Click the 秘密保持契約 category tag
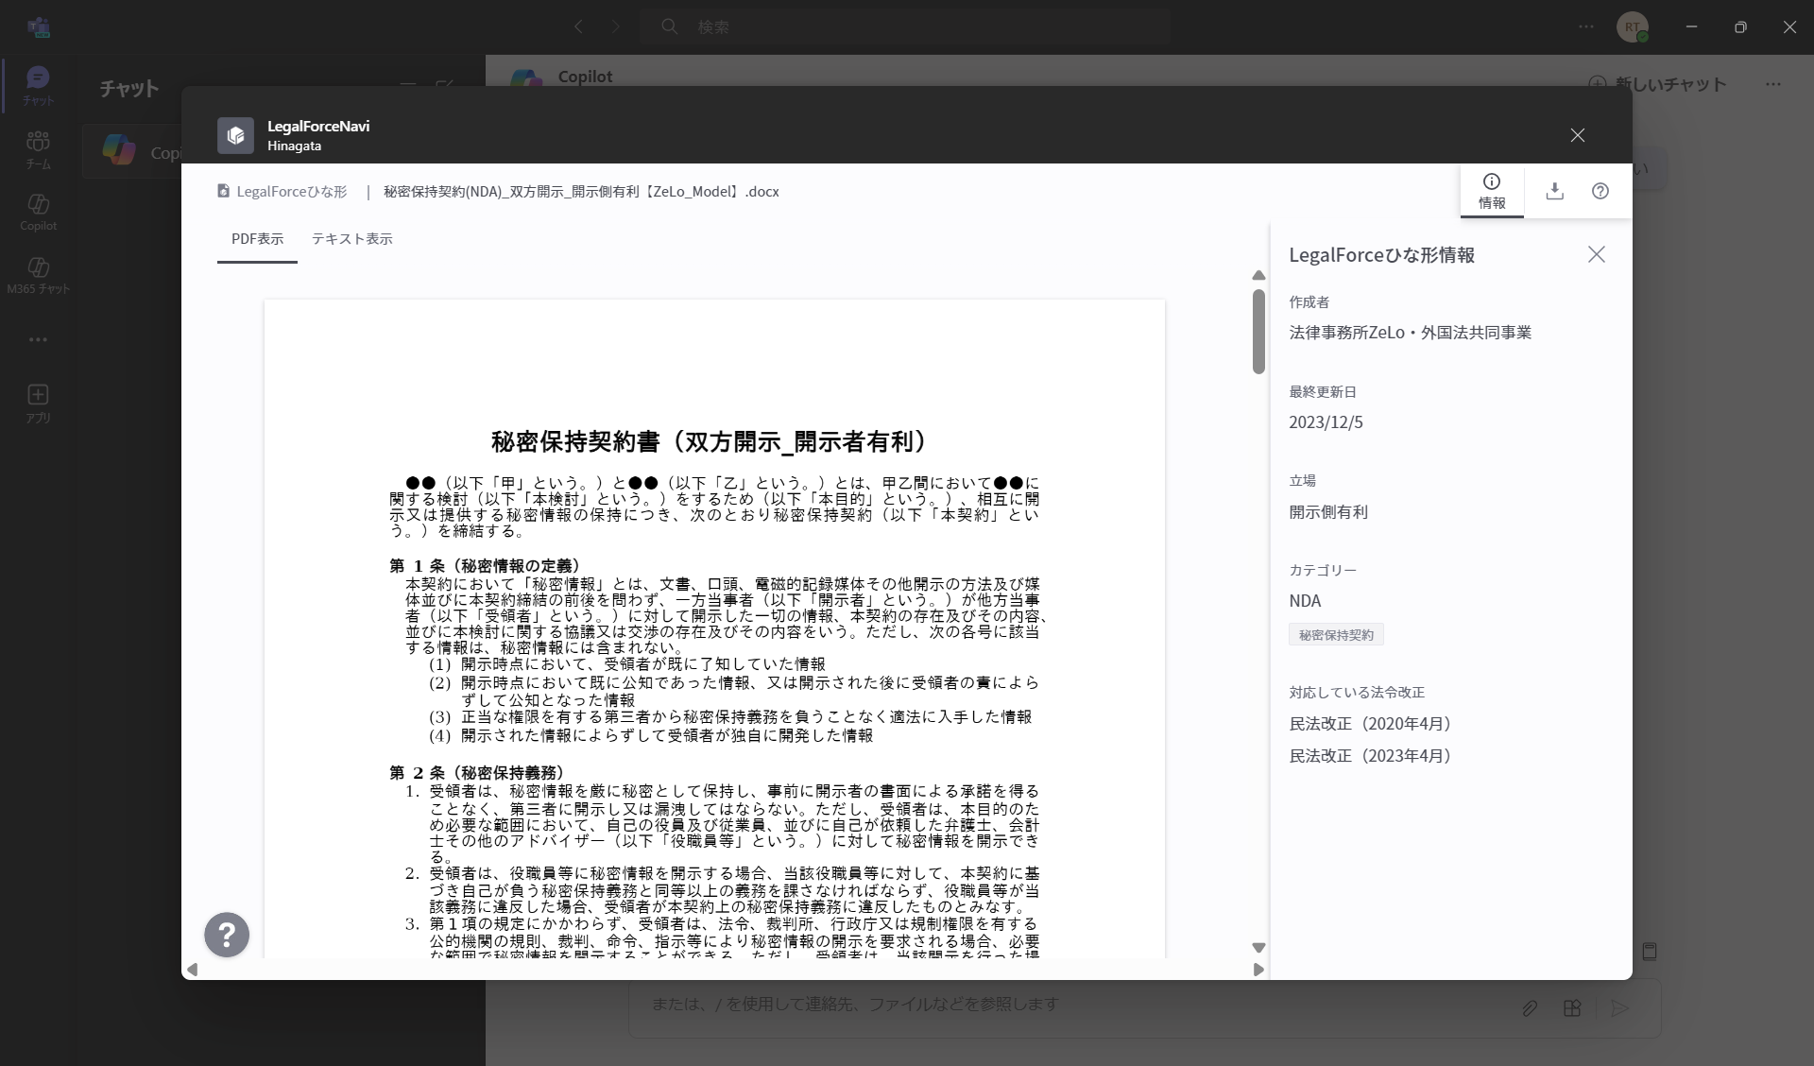The width and height of the screenshot is (1814, 1066). [1336, 635]
